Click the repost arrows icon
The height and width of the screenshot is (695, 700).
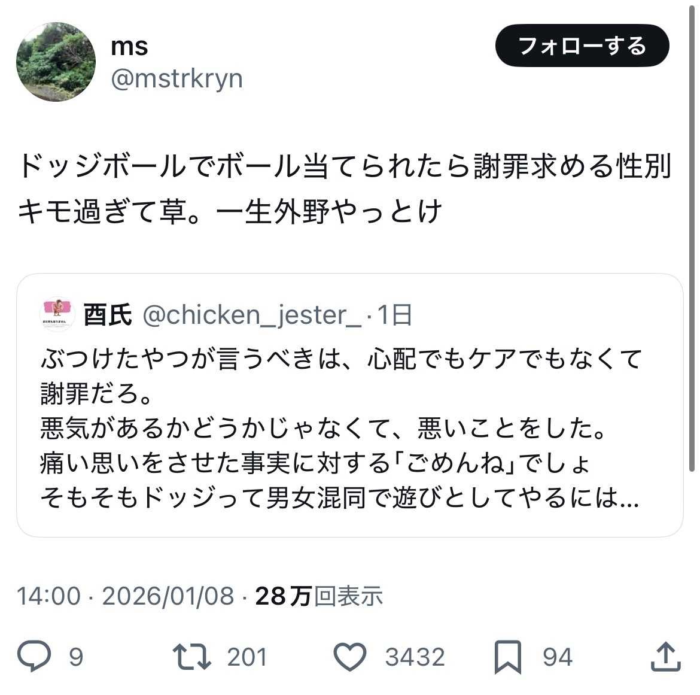coord(191,657)
